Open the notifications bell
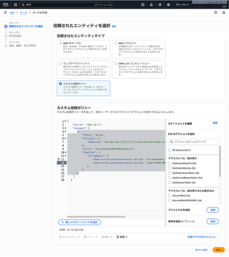Viewport: 229px width, 257px height. pos(152,5)
